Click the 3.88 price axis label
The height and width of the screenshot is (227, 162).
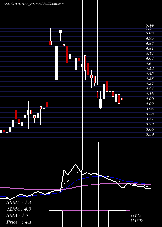coord(150,114)
